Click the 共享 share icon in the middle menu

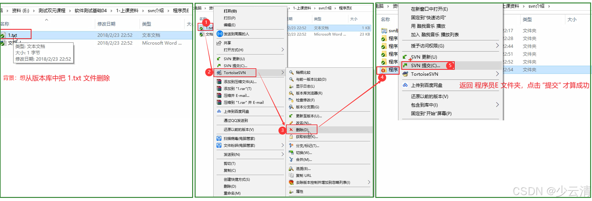coord(219,43)
